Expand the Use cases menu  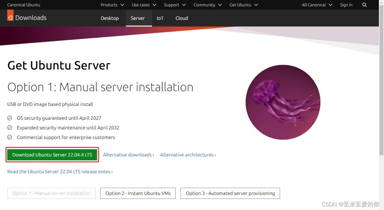[x=144, y=5]
